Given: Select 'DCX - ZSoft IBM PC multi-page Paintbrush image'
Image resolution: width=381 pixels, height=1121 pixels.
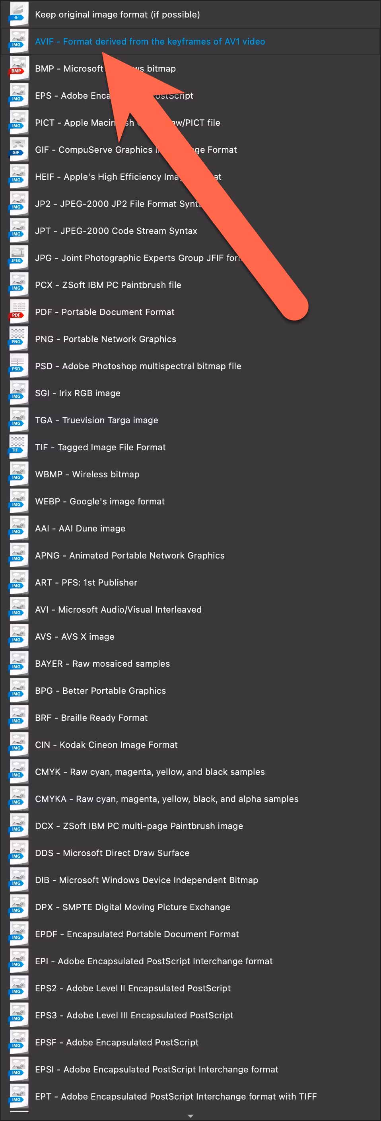Looking at the screenshot, I should point(190,825).
